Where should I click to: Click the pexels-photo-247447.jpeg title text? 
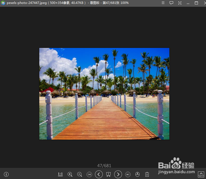(x=27, y=3)
